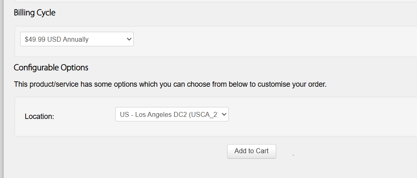The image size is (417, 178).
Task: Open the Billing Cycle dropdown
Action: tap(77, 39)
